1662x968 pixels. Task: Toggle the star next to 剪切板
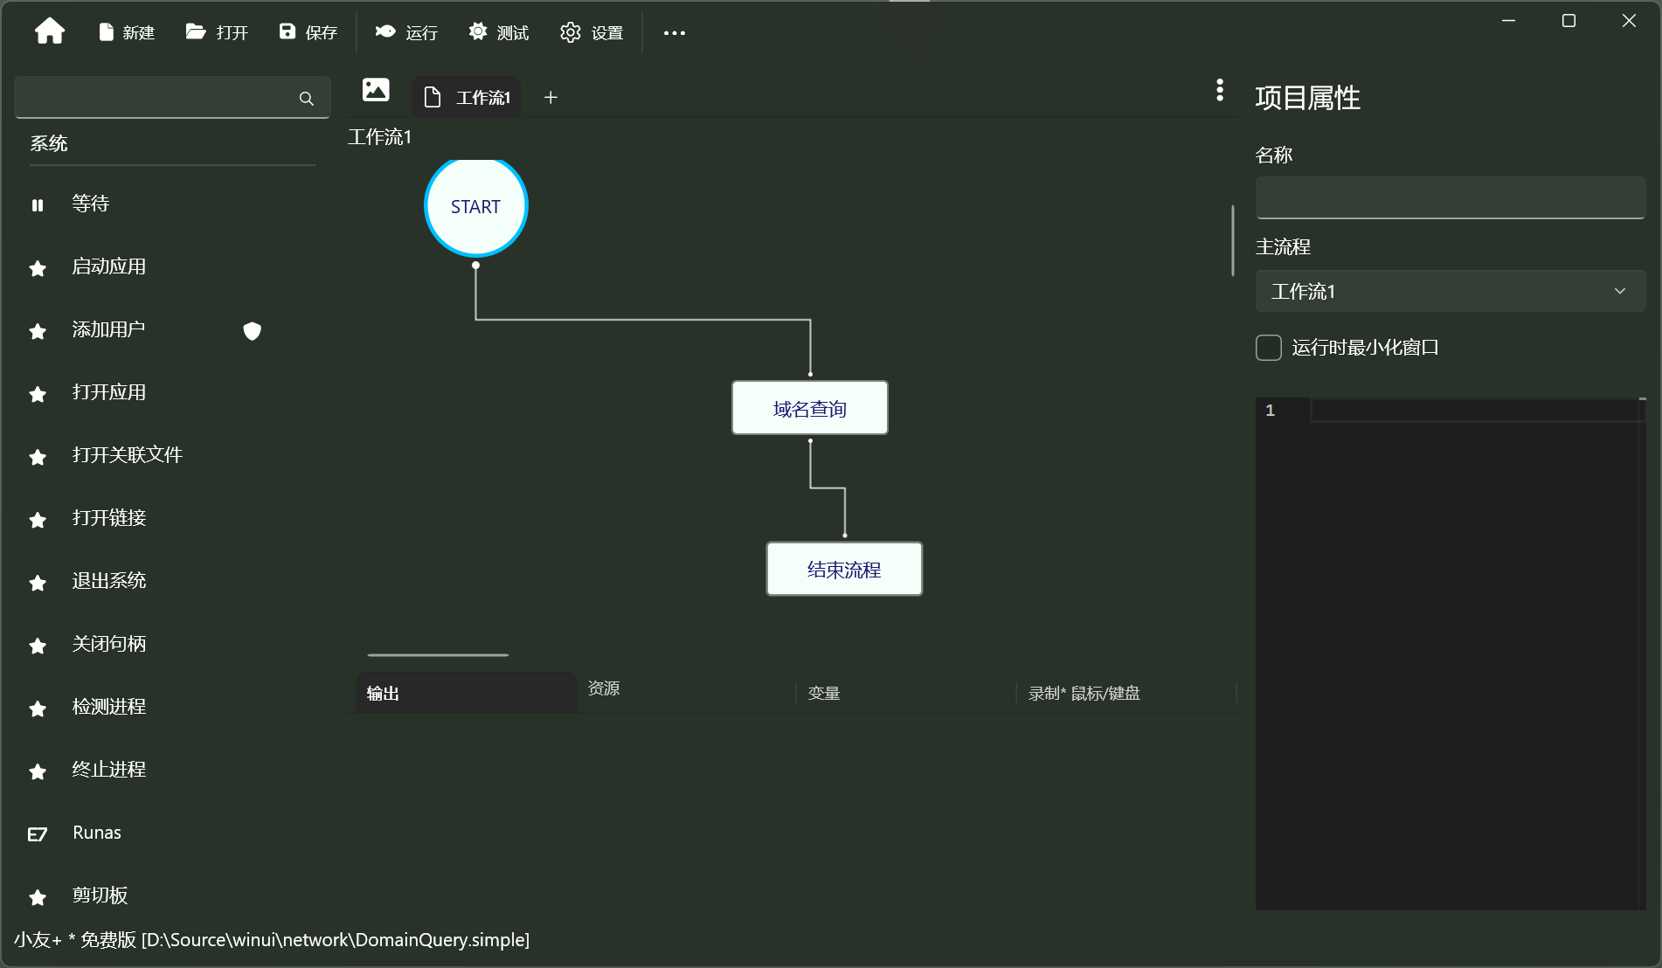tap(37, 897)
